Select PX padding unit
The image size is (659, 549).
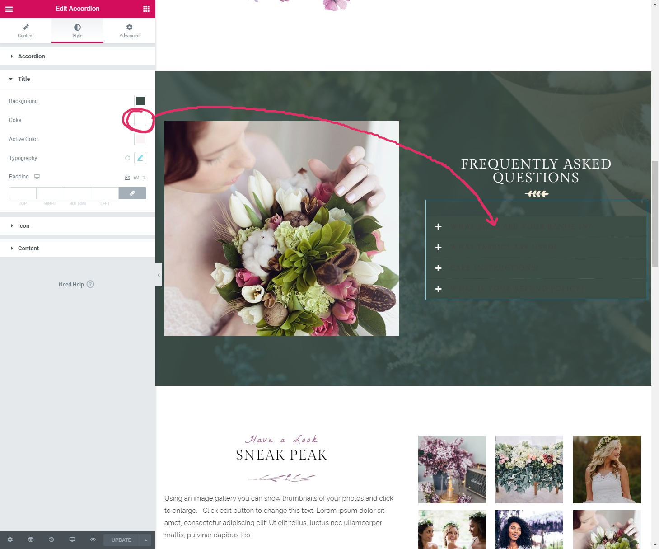click(x=127, y=178)
